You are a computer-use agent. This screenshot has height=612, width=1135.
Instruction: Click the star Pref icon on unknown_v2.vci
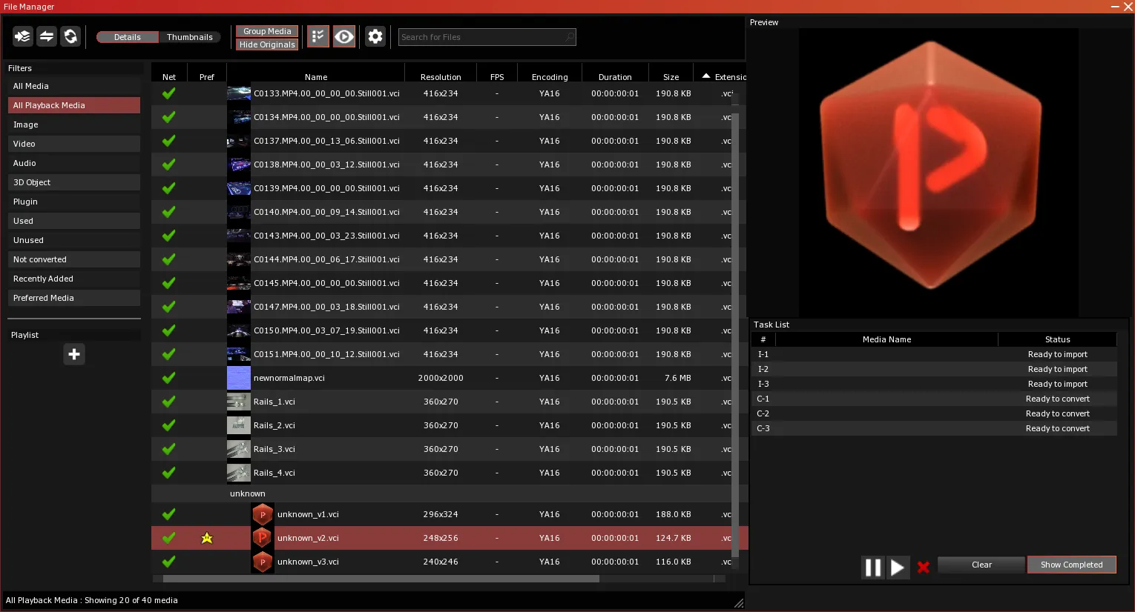click(207, 538)
